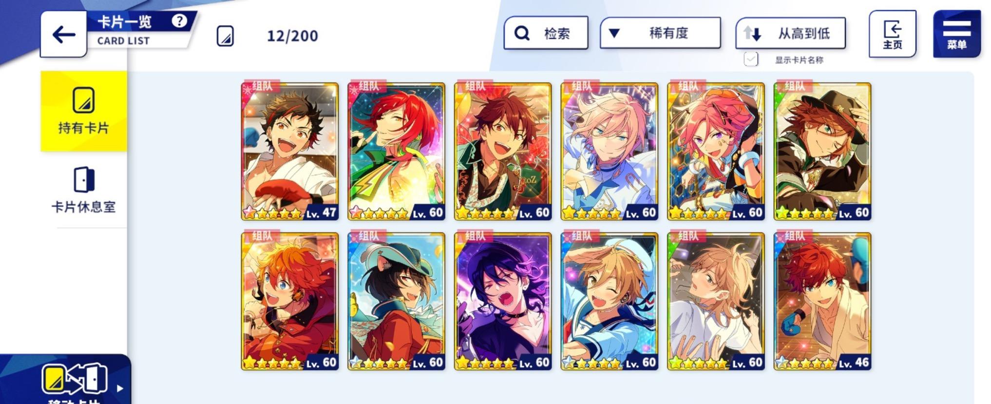Select the pink-haired card in blue uniform
The image size is (991, 404).
tap(610, 152)
